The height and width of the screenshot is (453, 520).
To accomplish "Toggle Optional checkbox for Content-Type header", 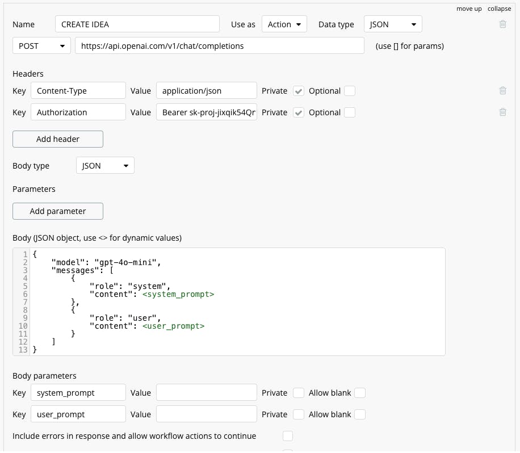I will click(350, 91).
